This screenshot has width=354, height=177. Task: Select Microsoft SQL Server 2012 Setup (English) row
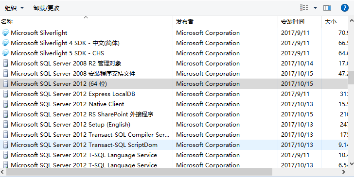click(174, 125)
